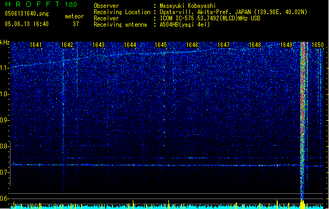The width and height of the screenshot is (329, 209).
Task: Click the 0.6 kHz frequency label
Action: [x=5, y=199]
